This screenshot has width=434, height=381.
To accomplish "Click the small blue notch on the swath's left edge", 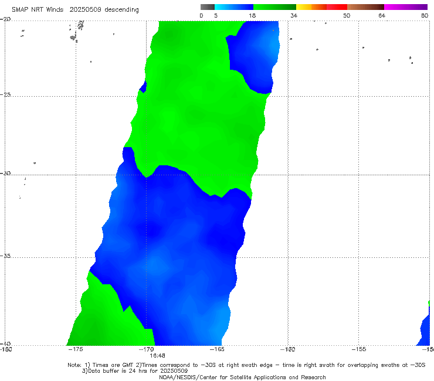I will pyautogui.click(x=143, y=87).
